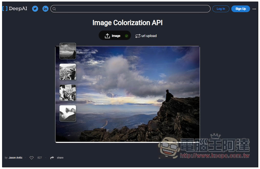The image size is (260, 169).
Task: Select the Image upload tab
Action: [x=116, y=36]
